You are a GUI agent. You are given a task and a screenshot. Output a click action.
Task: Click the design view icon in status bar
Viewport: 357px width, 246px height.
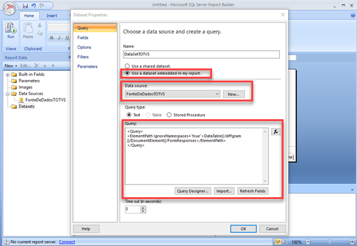(278, 242)
